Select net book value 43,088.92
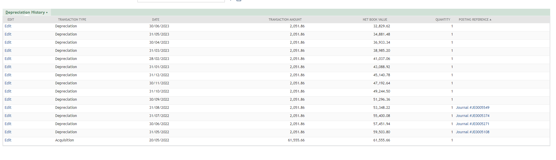This screenshot has height=160, width=556. (382, 67)
